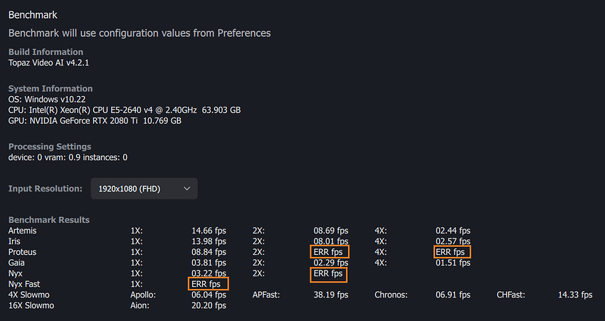Click the Gaia row label
The image size is (605, 321).
tap(18, 263)
